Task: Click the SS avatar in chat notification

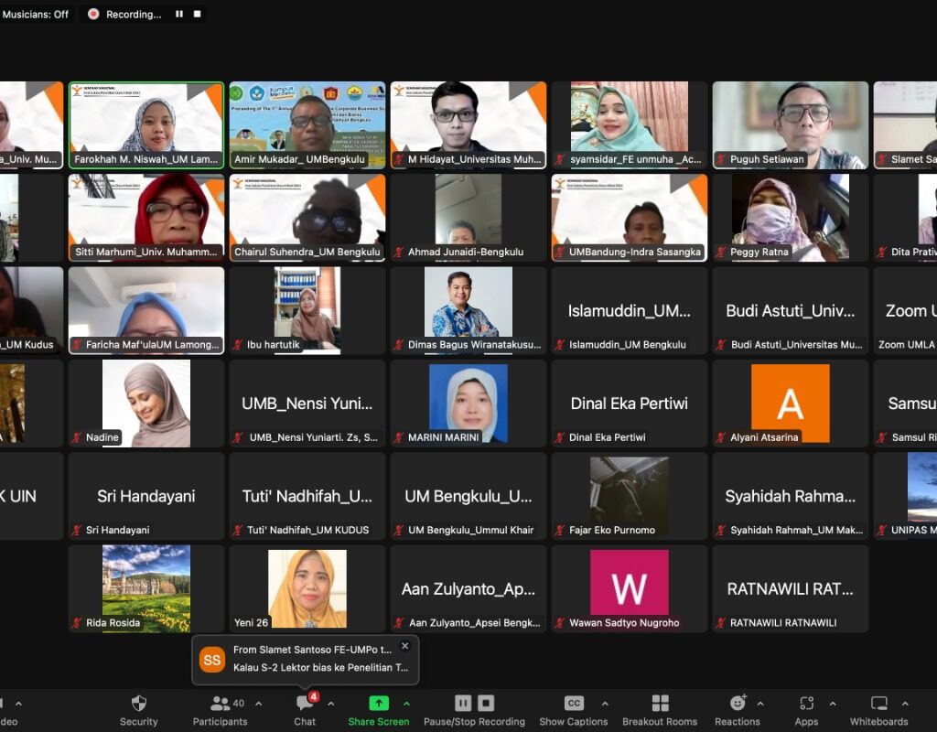Action: tap(211, 660)
